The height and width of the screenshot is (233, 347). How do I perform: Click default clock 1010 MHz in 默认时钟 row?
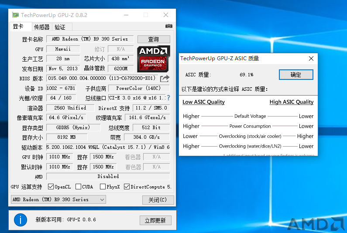point(59,167)
